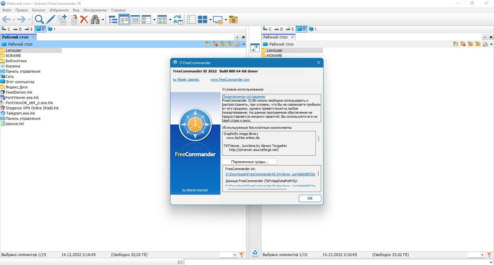Open left panel history folder icon

pyautogui.click(x=208, y=44)
